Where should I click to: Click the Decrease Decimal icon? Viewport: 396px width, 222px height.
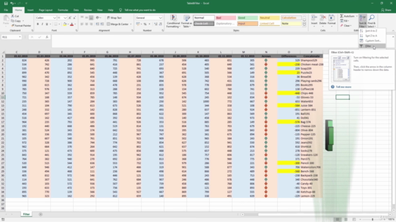(160, 24)
